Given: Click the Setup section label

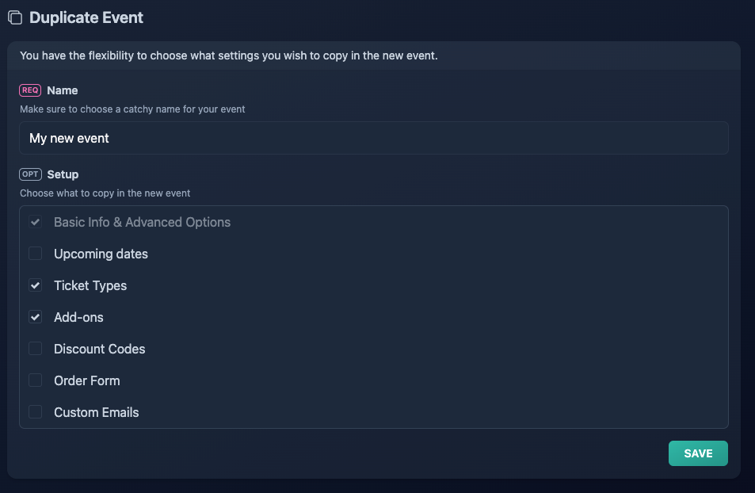Looking at the screenshot, I should [63, 174].
